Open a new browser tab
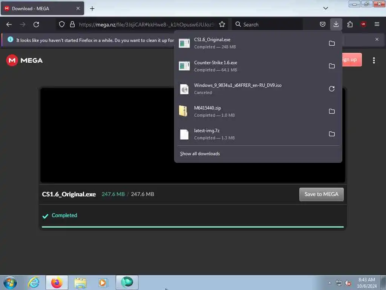Screen dimensions: 386x290 click(x=92, y=9)
